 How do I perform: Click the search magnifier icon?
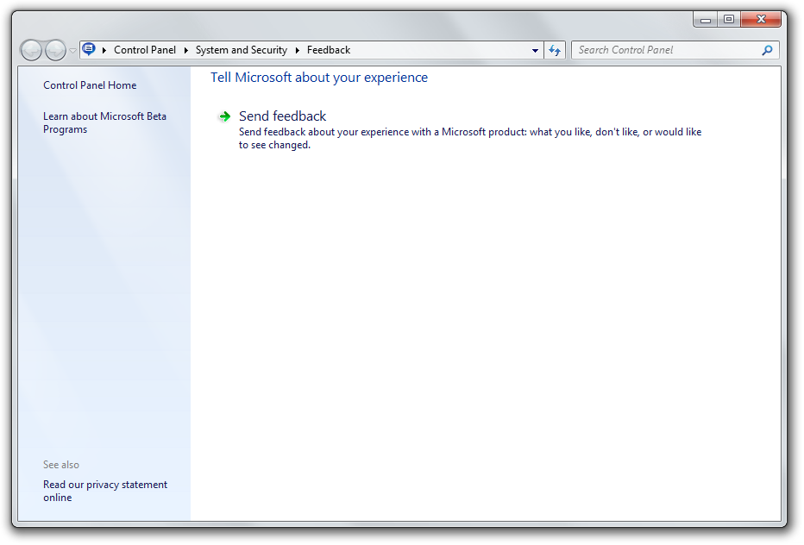tap(767, 50)
